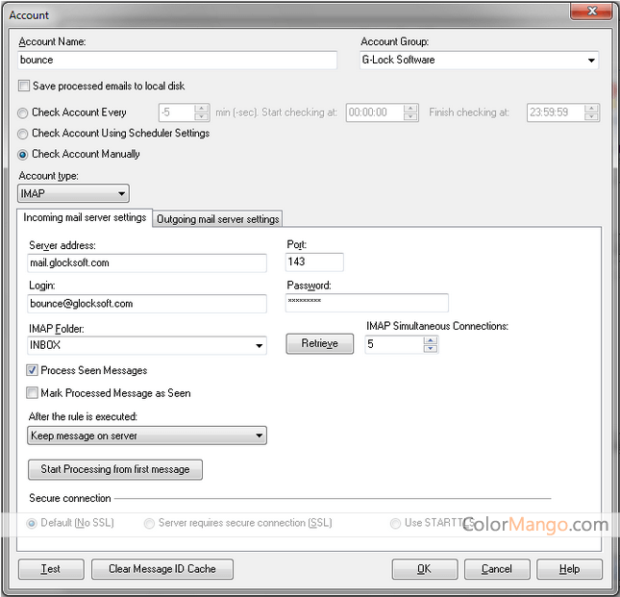
Task: Open the IMAP Folder INBOX dropdown
Action: click(259, 346)
